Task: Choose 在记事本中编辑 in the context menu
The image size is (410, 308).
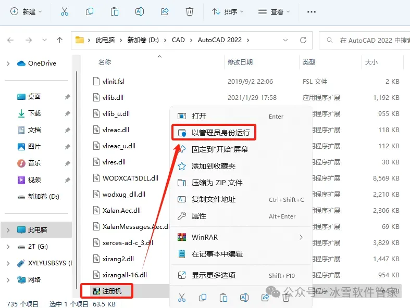Action: (x=241, y=254)
